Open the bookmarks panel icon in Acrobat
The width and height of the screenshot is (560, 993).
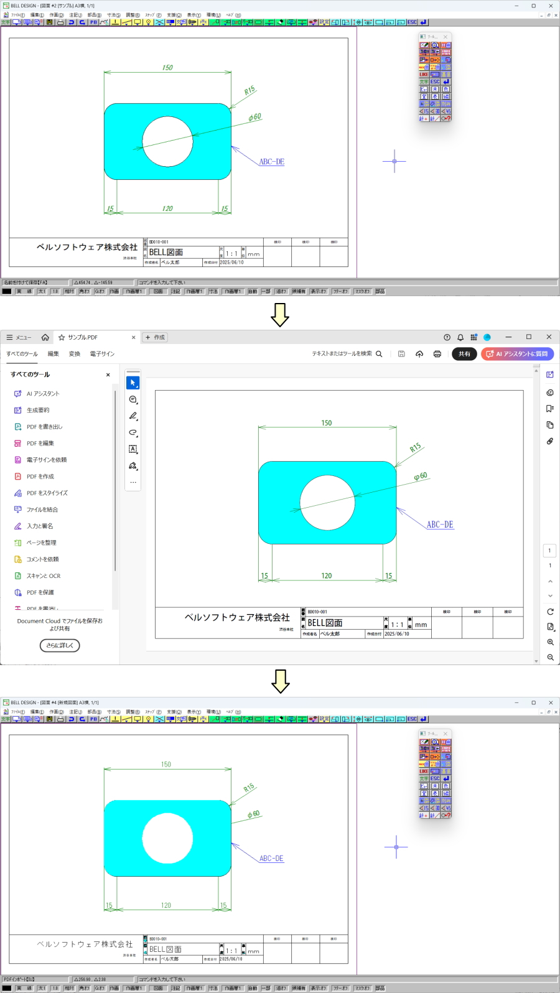(x=549, y=409)
